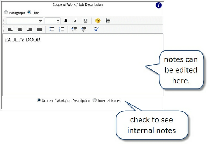Choose Scope of Work/Job Description option

point(39,100)
